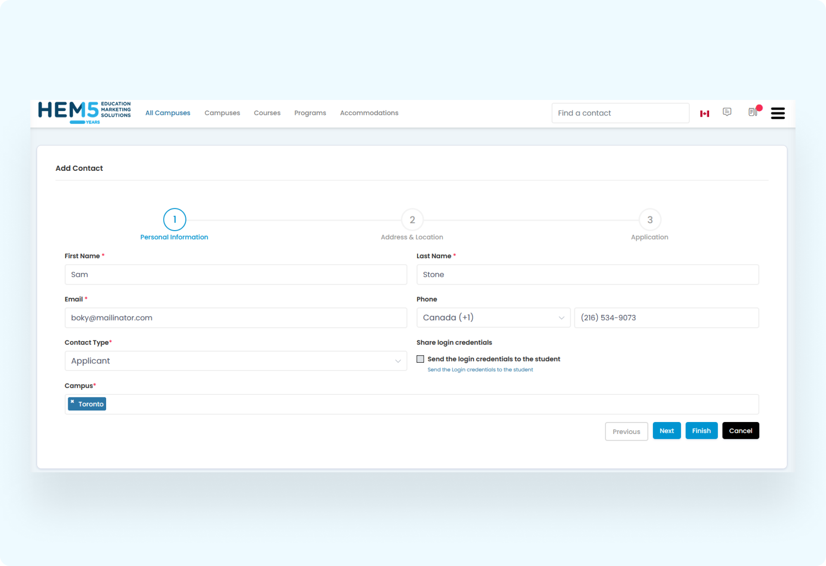The width and height of the screenshot is (826, 566).
Task: Switch to All Campuses menu
Action: click(x=168, y=113)
